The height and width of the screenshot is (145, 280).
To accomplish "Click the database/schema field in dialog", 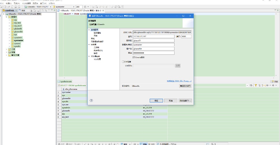I will point(154,45).
